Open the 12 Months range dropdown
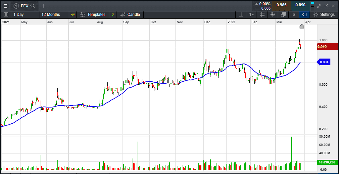 51,15
